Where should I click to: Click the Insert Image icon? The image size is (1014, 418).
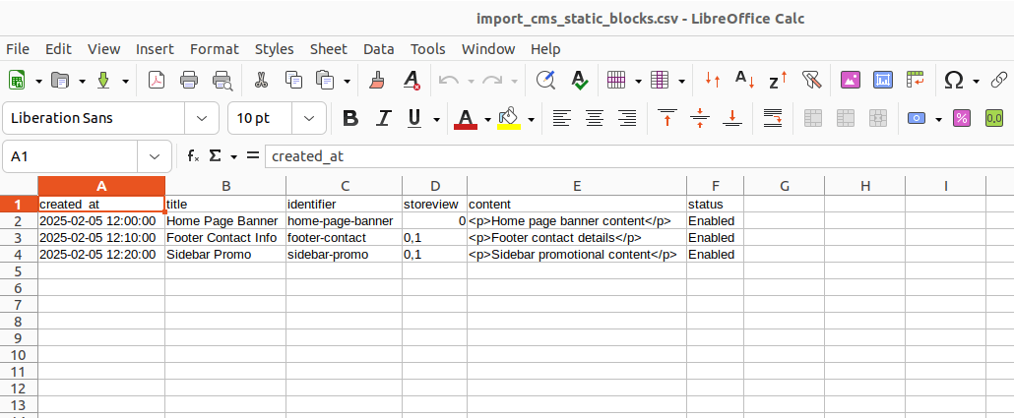coord(851,81)
